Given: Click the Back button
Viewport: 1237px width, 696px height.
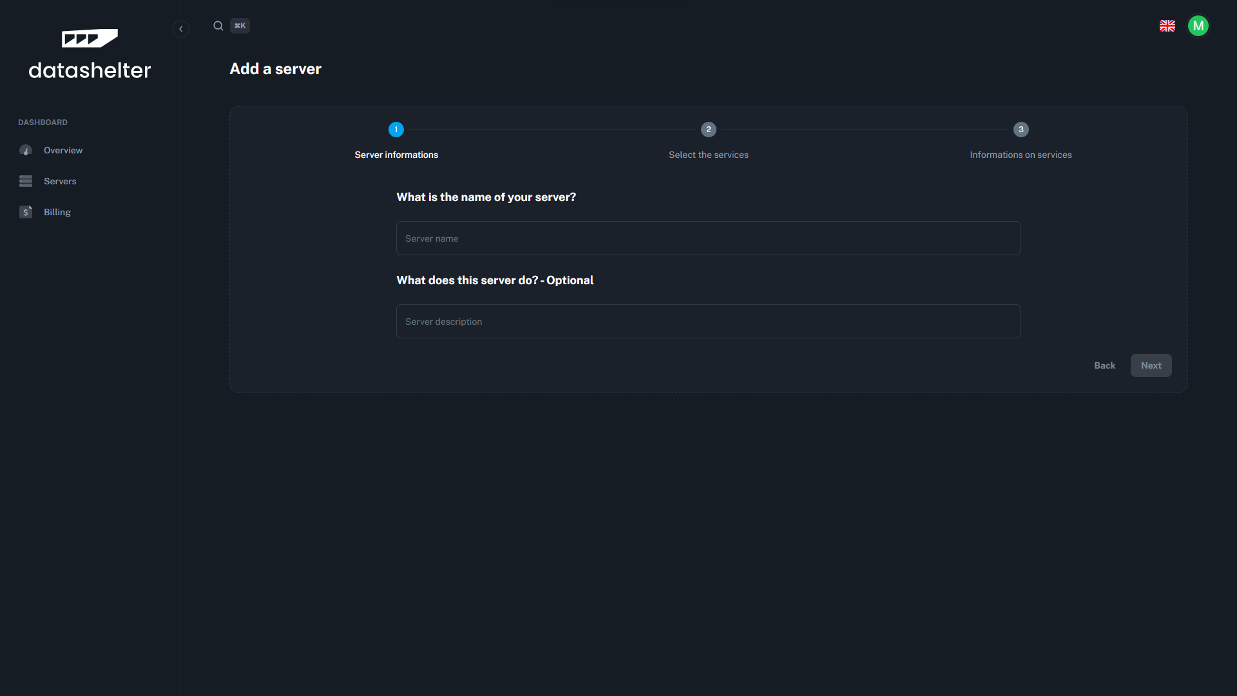Looking at the screenshot, I should pos(1104,365).
